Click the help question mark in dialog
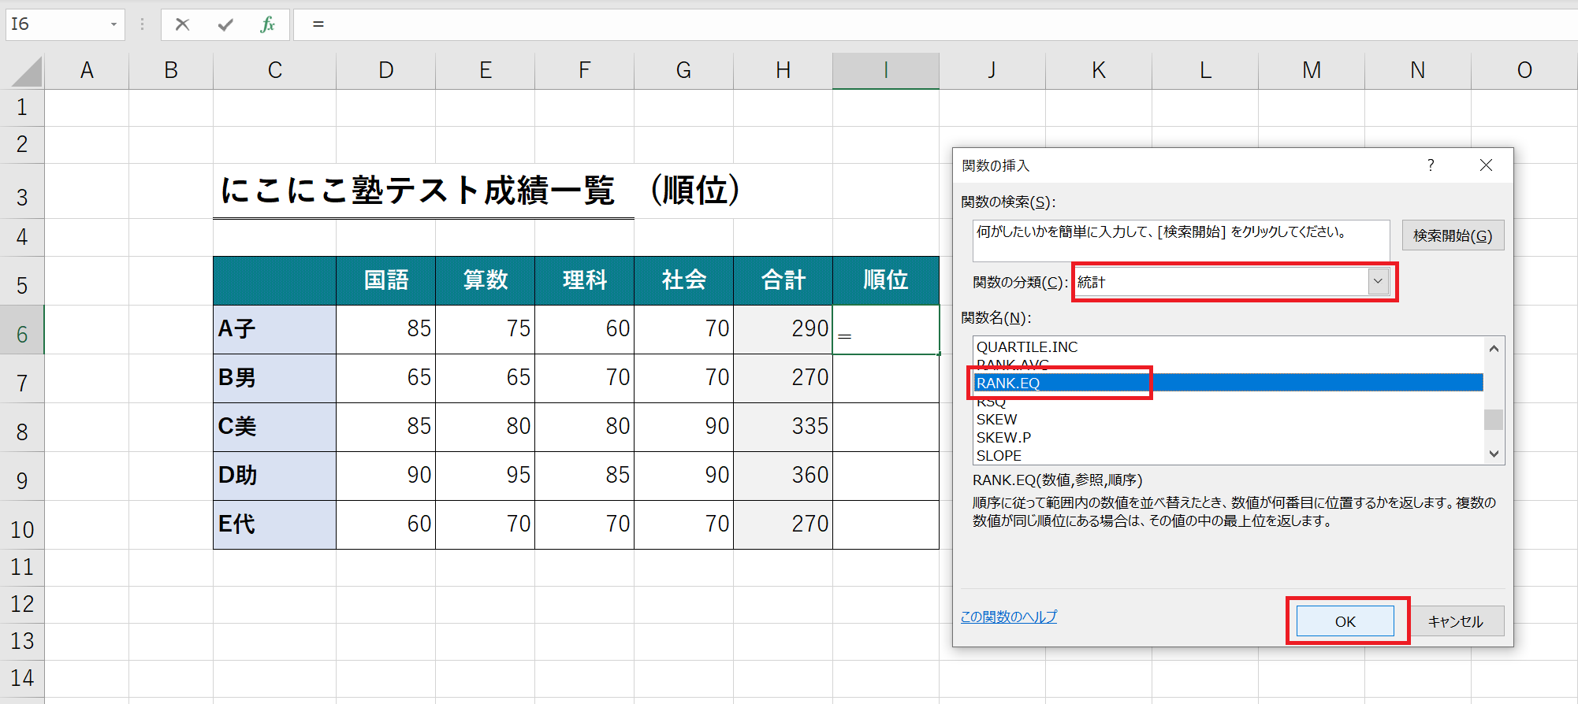The image size is (1578, 704). pyautogui.click(x=1431, y=165)
